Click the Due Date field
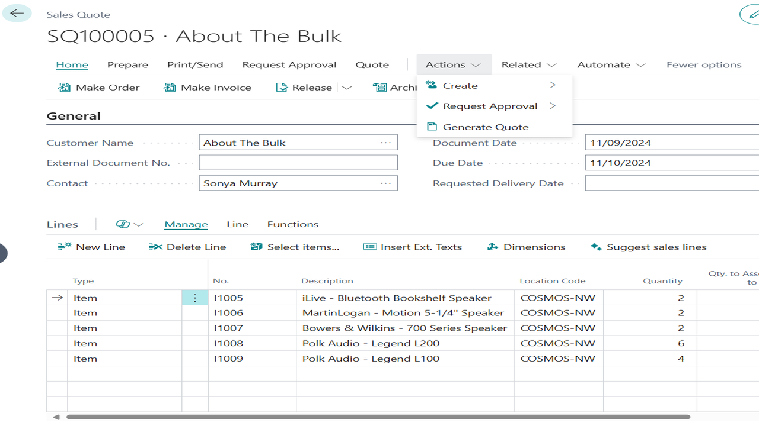This screenshot has height=426, width=759. [x=672, y=163]
